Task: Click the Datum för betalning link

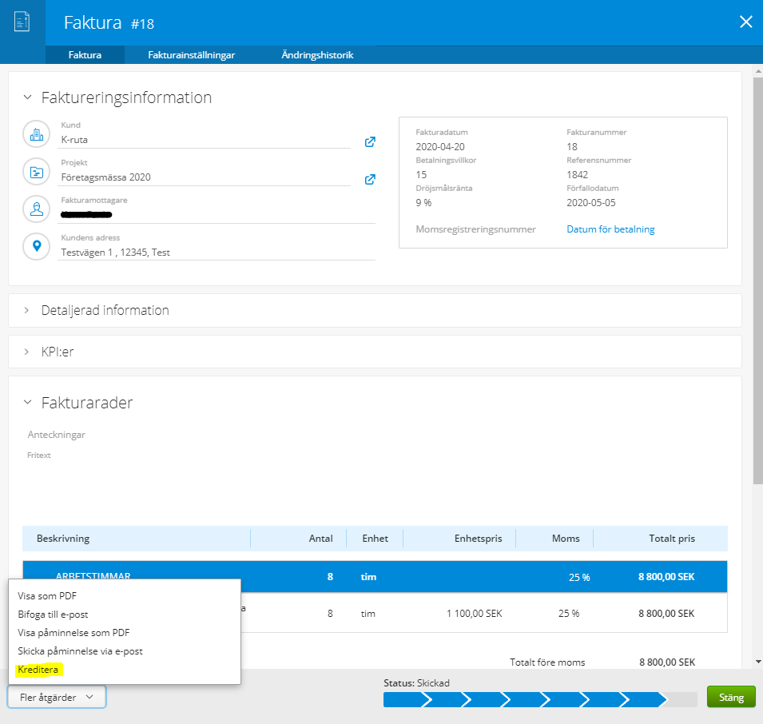Action: click(610, 229)
